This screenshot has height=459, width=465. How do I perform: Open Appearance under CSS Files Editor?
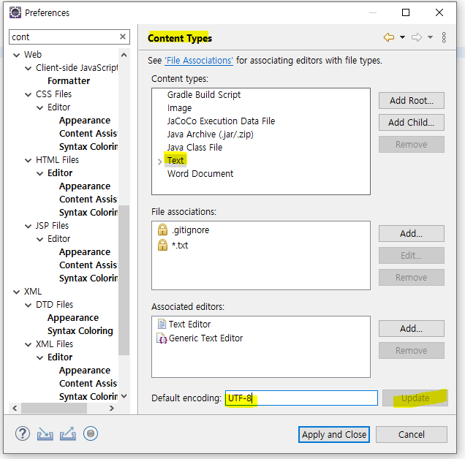click(x=85, y=121)
